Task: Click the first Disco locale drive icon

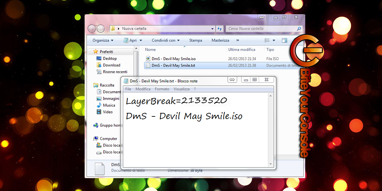Action: click(x=99, y=145)
